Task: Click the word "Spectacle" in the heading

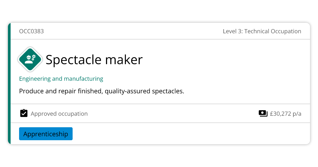Action: tap(73, 60)
